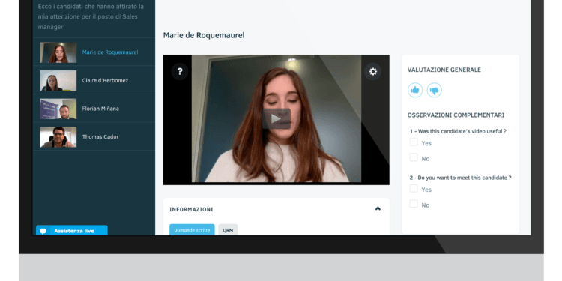Click the sidebar intro text about Sales manager

click(x=91, y=16)
